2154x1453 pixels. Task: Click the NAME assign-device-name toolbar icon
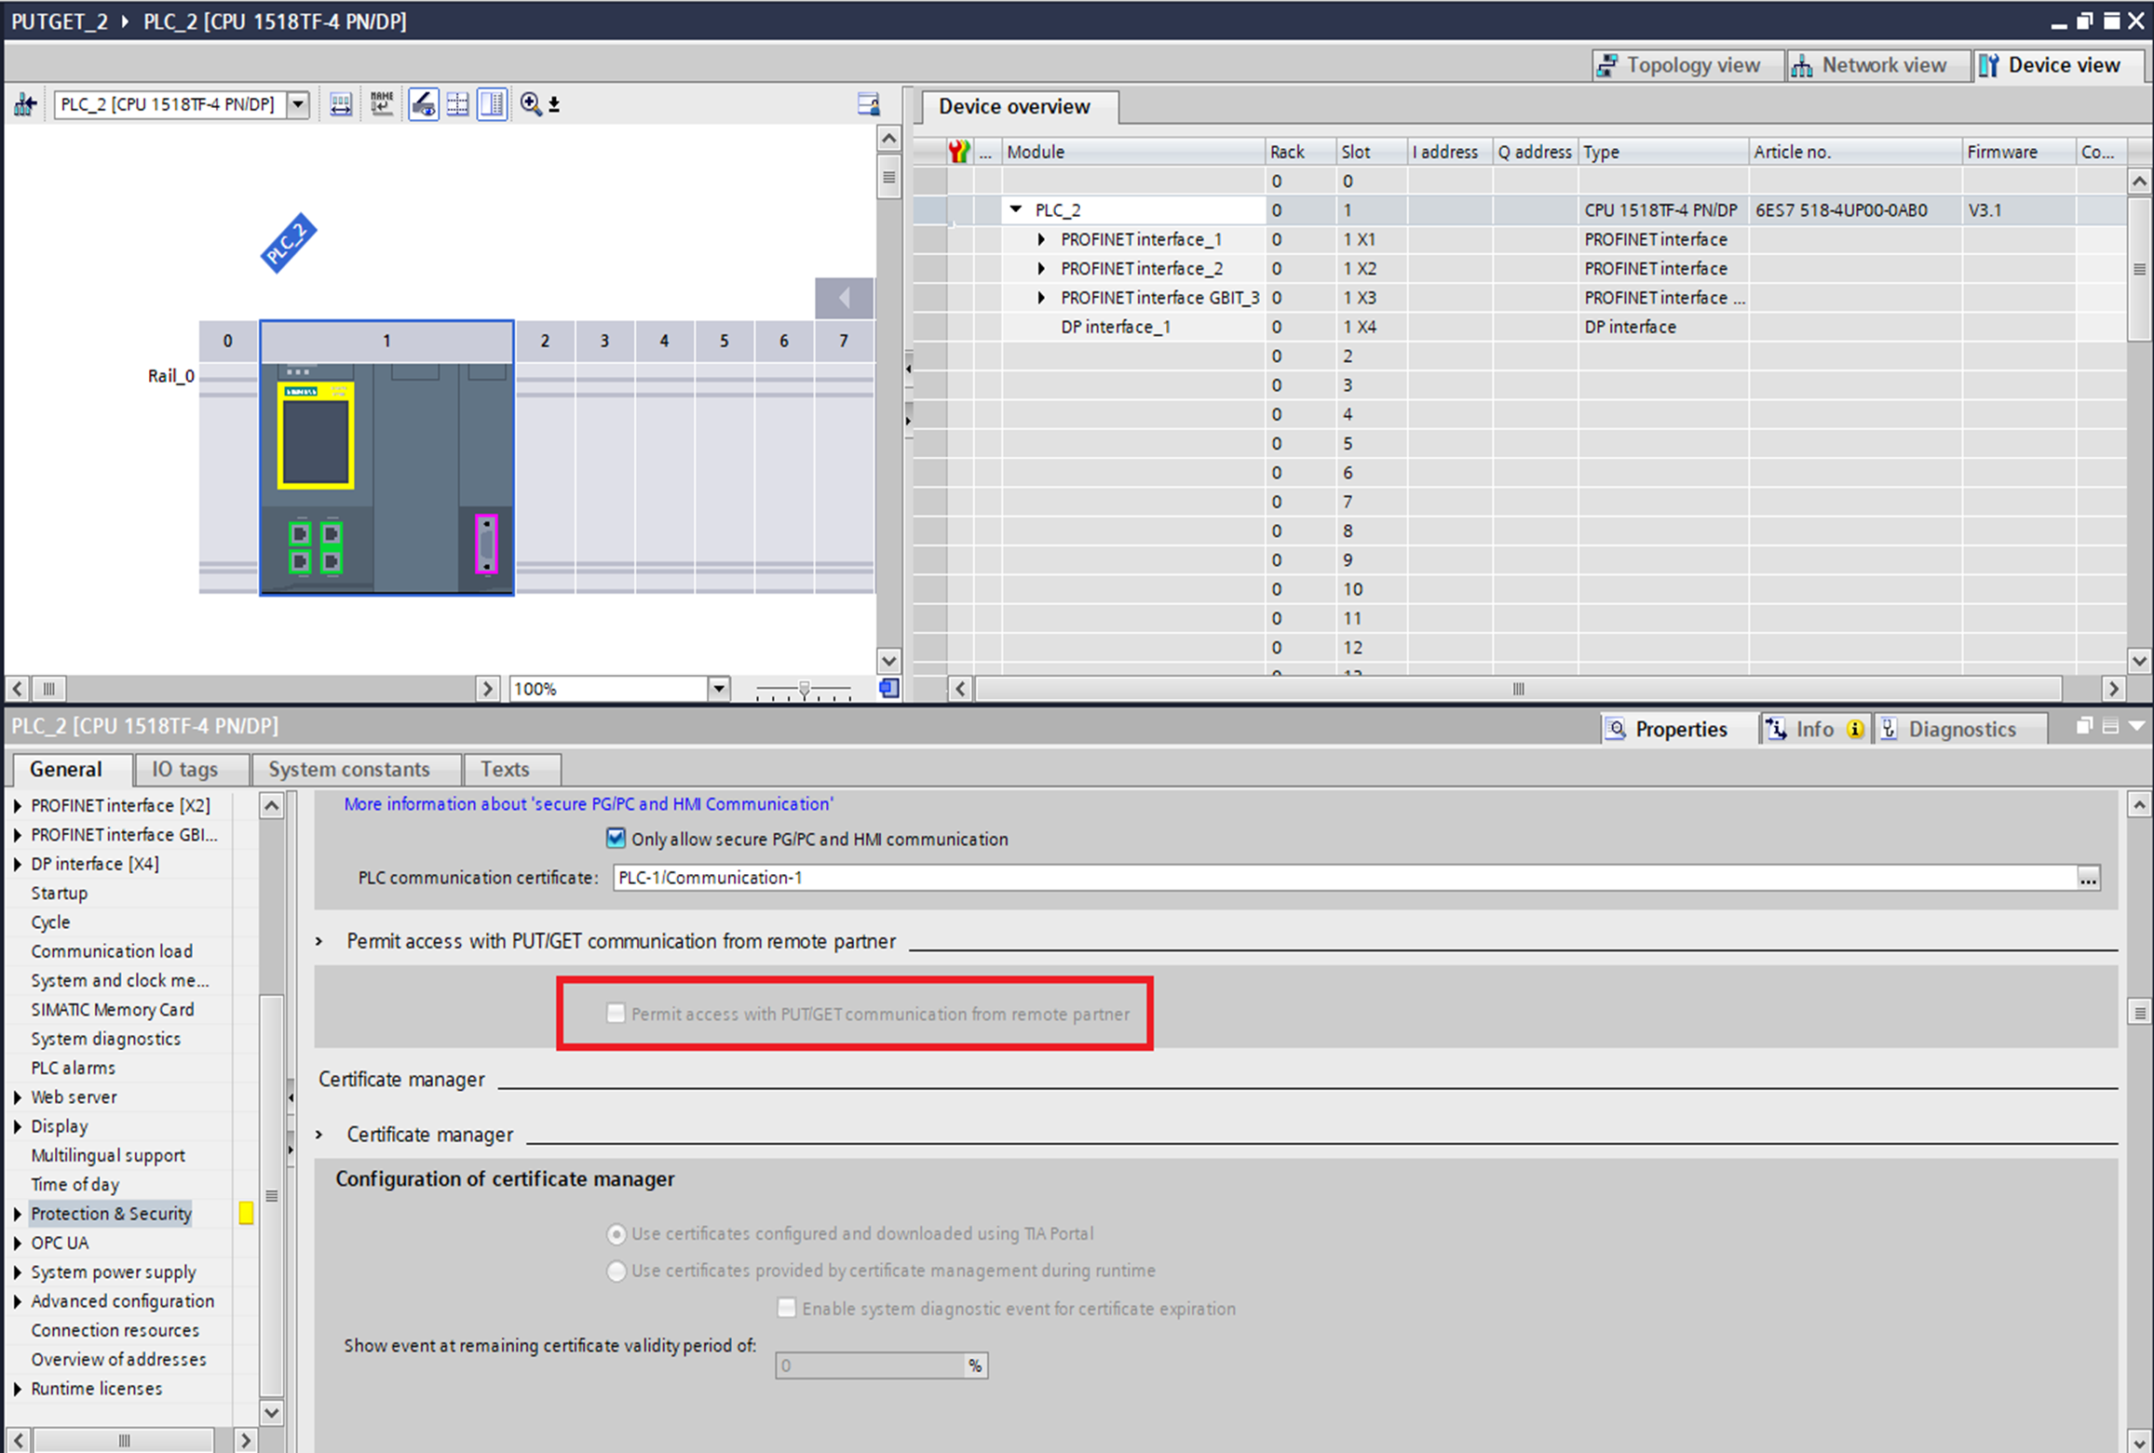[x=382, y=104]
